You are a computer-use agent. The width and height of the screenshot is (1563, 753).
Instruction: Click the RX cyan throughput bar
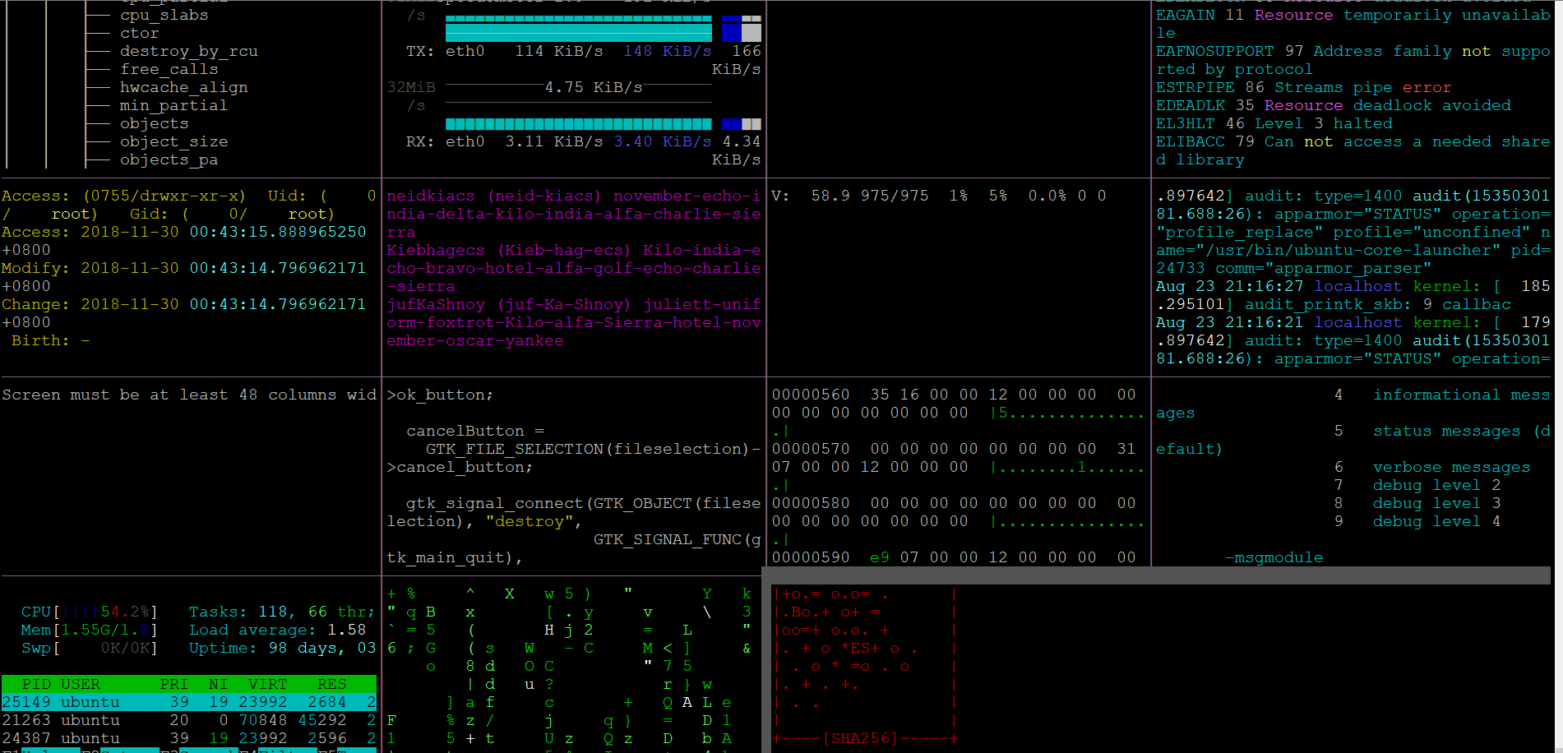[578, 124]
